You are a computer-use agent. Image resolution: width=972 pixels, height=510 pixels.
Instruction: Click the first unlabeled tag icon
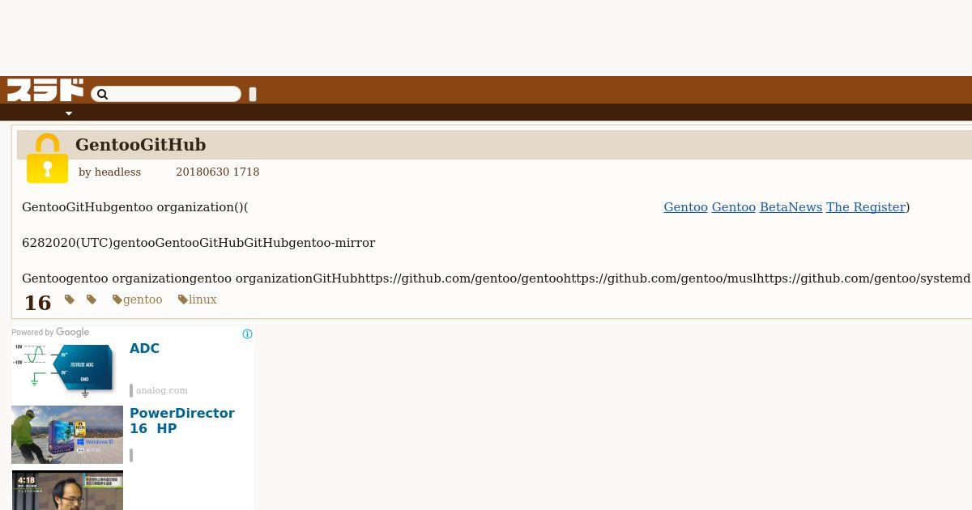70,300
